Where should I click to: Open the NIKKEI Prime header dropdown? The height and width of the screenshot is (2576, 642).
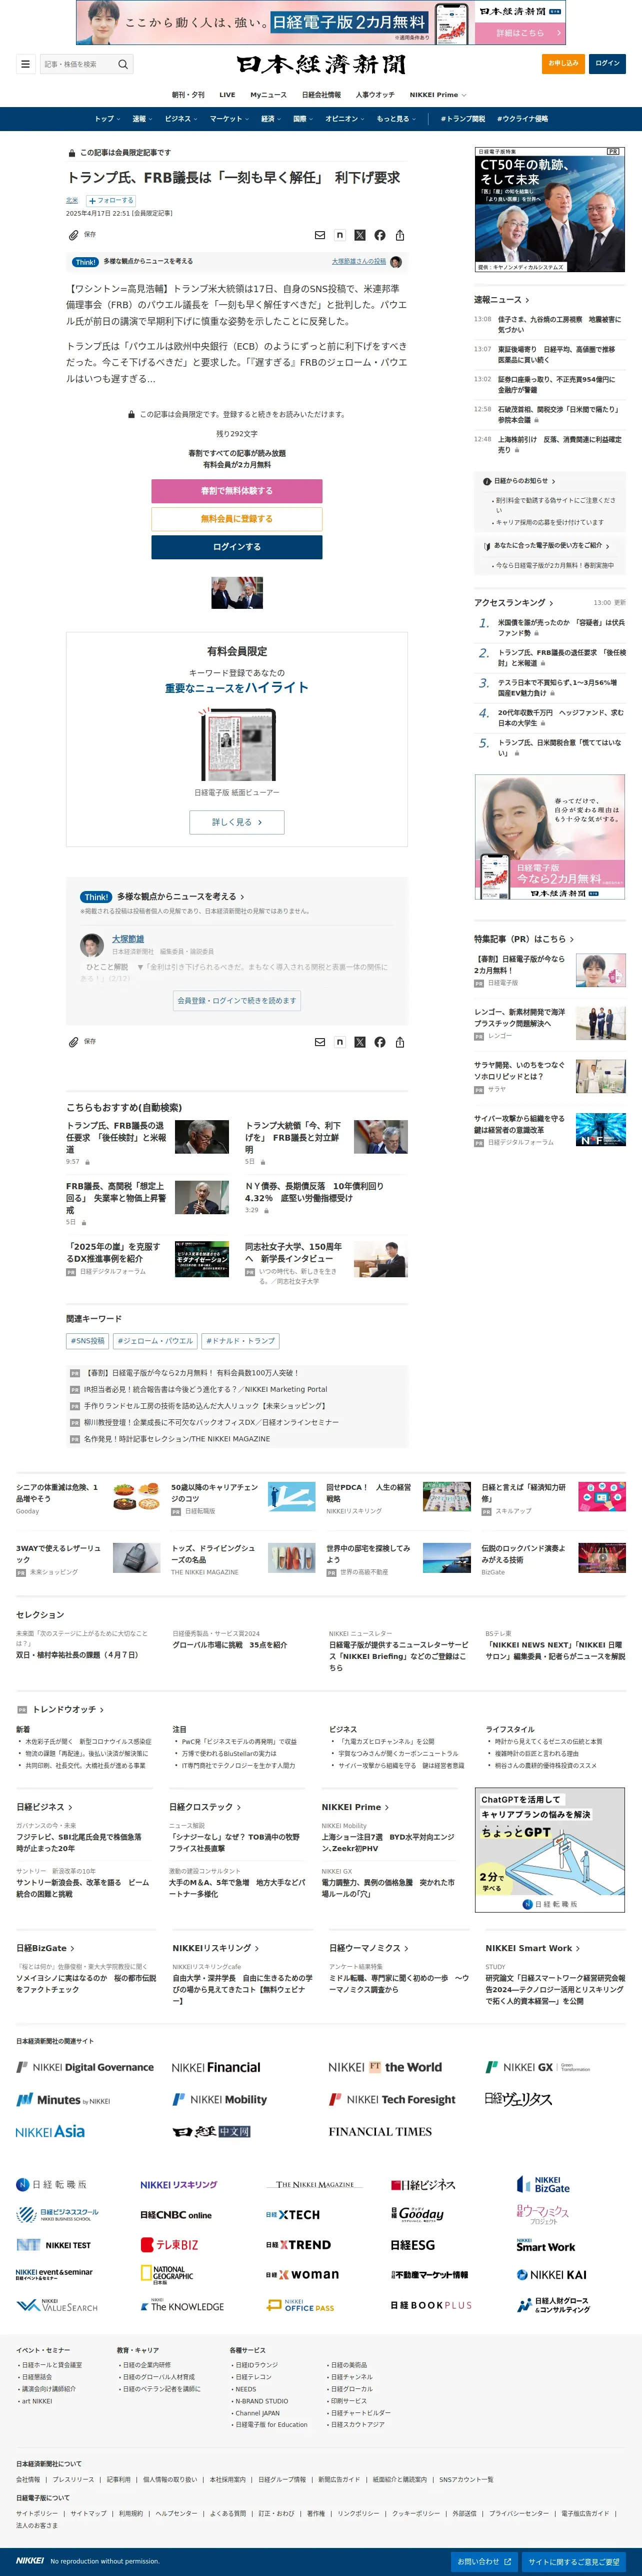point(437,95)
